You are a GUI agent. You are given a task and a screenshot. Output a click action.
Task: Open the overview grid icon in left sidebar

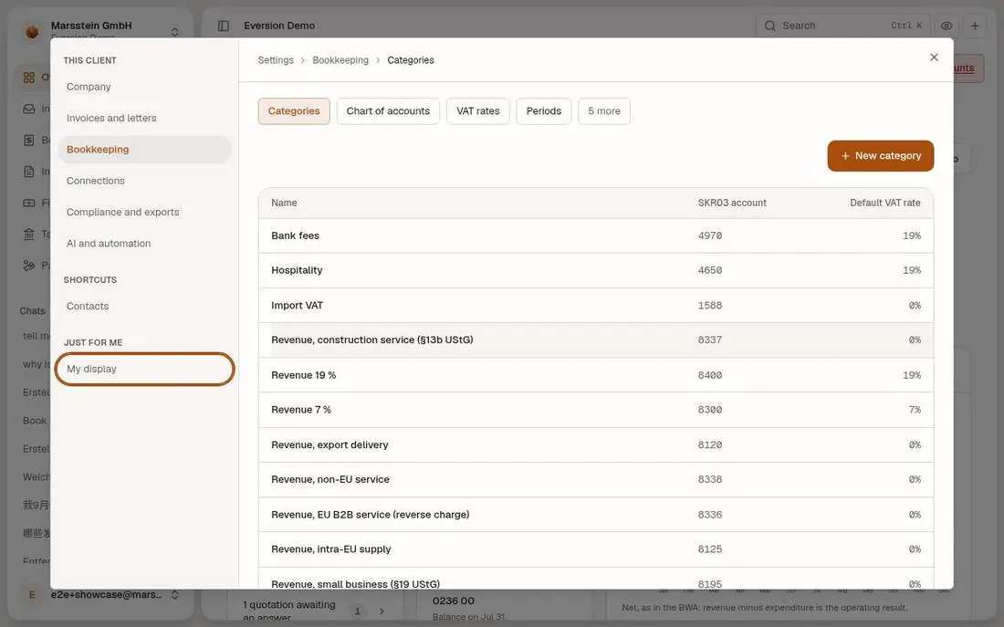coord(29,78)
